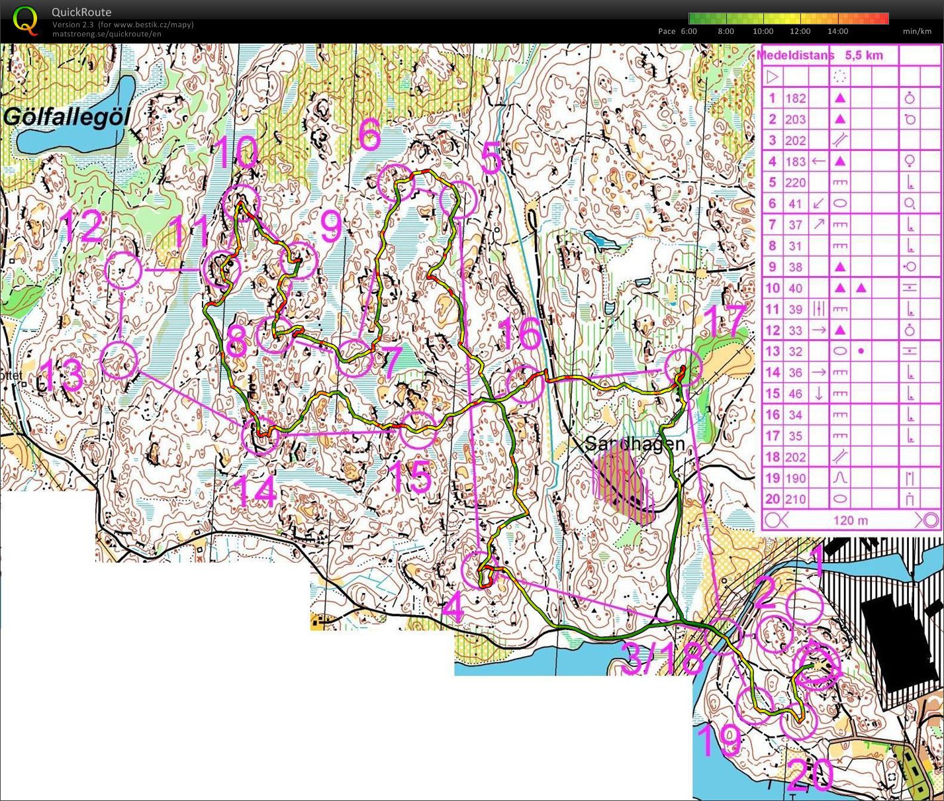The width and height of the screenshot is (944, 801).
Task: Click the 3/18 shared control label
Action: tap(662, 657)
